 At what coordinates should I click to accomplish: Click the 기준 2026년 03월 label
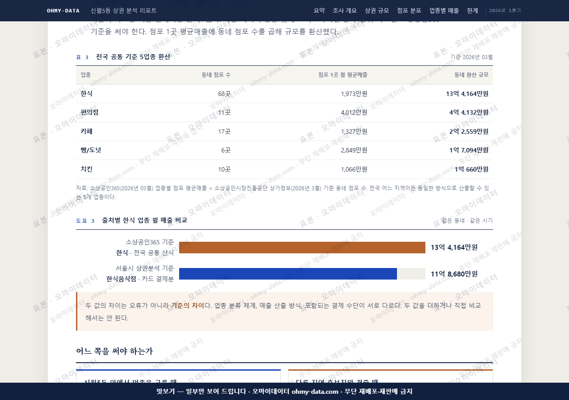[x=472, y=57]
